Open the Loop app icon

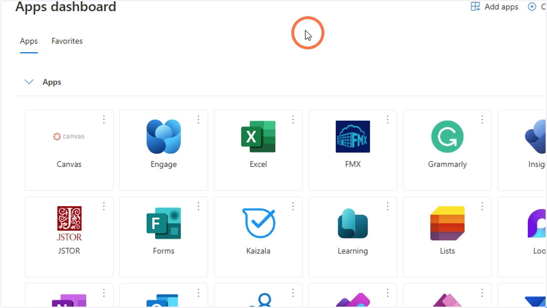(x=537, y=223)
